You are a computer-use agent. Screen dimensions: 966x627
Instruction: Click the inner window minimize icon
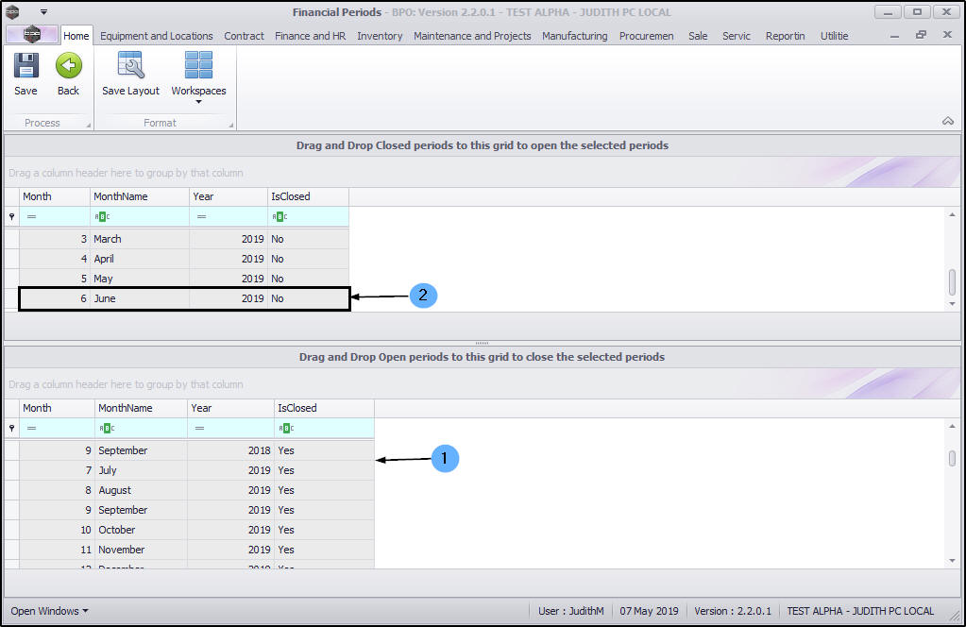click(x=894, y=37)
